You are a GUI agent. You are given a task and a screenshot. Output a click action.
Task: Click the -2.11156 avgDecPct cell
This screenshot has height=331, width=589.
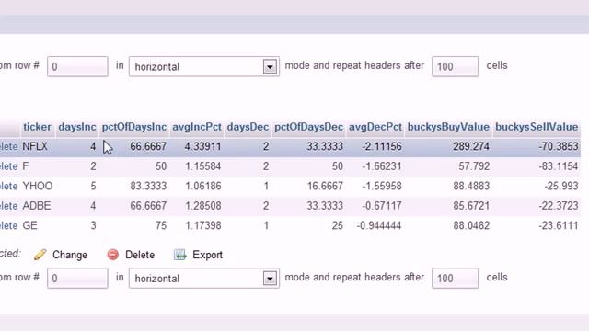[382, 146]
